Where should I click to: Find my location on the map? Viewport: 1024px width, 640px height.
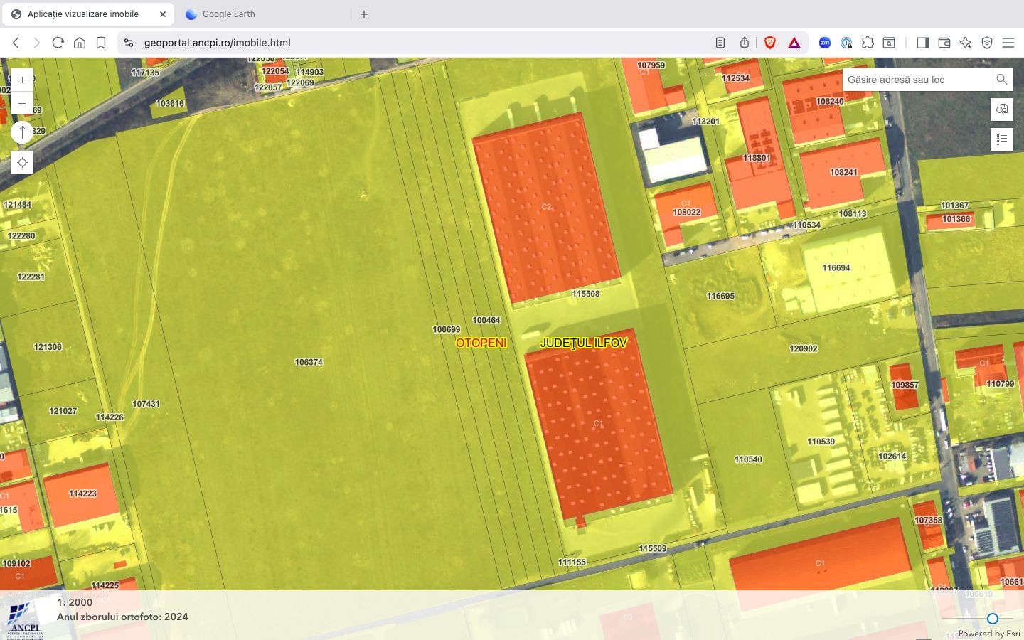click(x=22, y=162)
